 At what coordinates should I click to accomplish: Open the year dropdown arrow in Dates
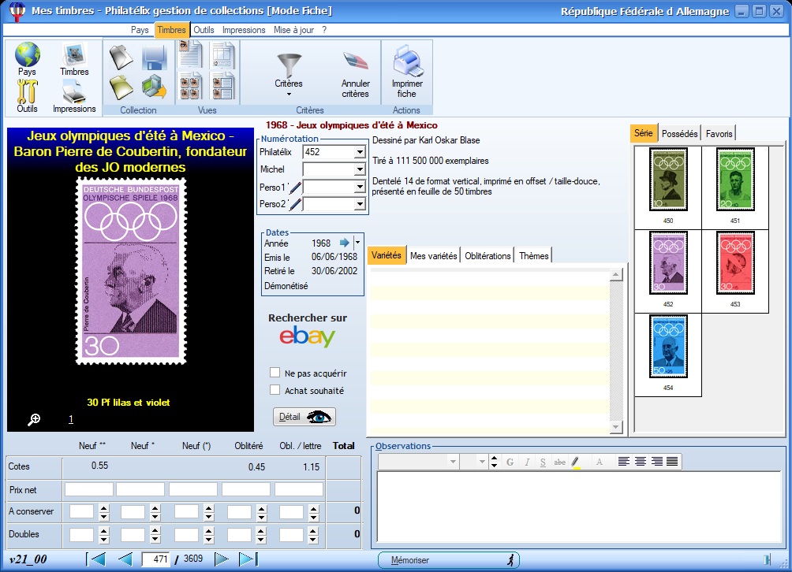tap(357, 243)
